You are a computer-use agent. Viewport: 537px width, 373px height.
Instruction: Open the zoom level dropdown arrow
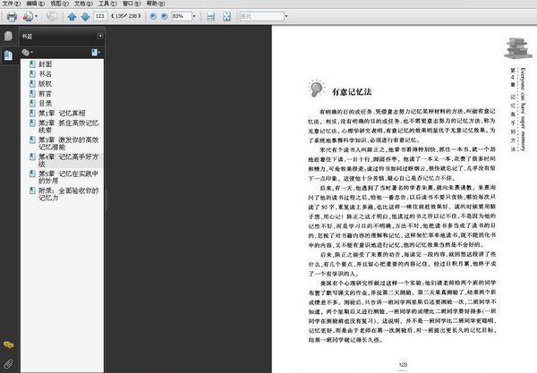194,16
